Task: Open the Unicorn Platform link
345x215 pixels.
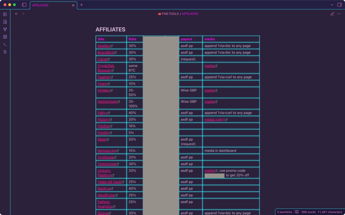Action: tap(106, 173)
